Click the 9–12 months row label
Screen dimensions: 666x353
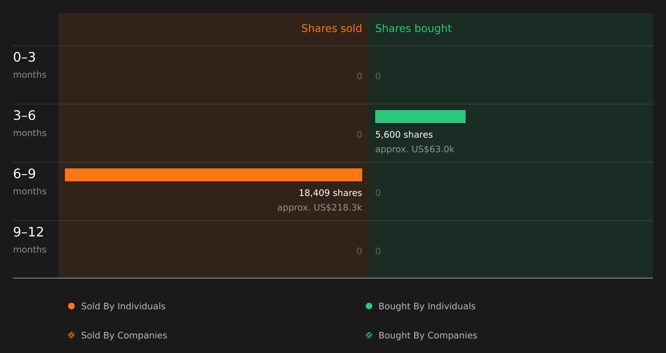click(x=30, y=240)
